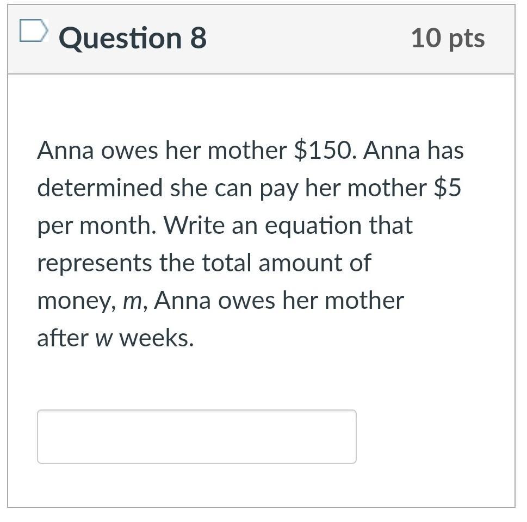
Task: Click the word "represents" in the question text
Action: [95, 263]
